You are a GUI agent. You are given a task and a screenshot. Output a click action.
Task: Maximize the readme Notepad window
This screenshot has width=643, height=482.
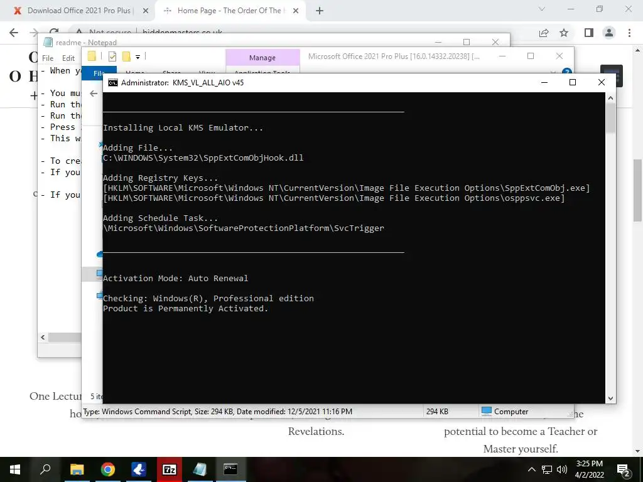[x=467, y=42]
